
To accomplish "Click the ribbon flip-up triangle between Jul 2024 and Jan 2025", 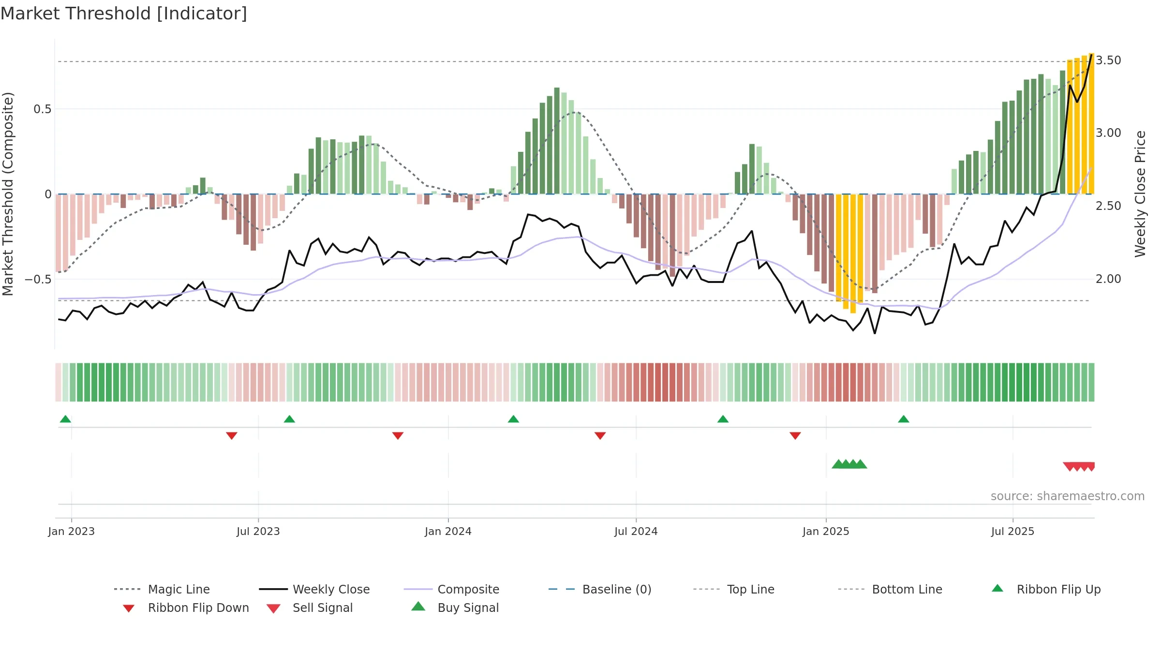I will click(x=723, y=419).
